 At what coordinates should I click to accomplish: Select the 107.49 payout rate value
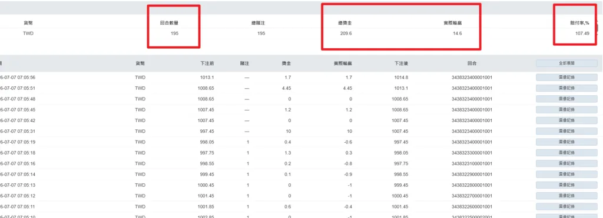(582, 33)
